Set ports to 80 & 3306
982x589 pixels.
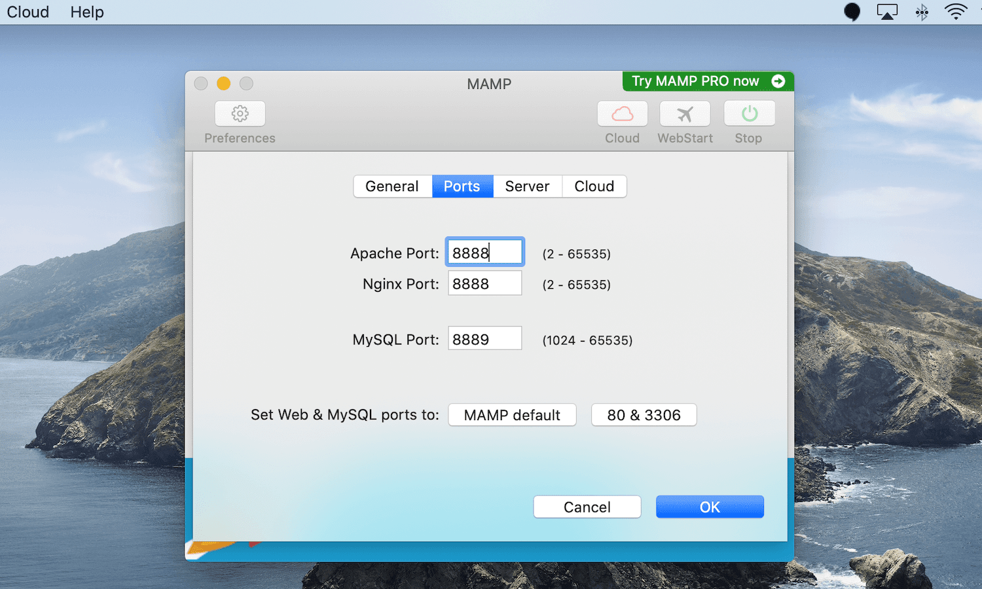(x=644, y=415)
